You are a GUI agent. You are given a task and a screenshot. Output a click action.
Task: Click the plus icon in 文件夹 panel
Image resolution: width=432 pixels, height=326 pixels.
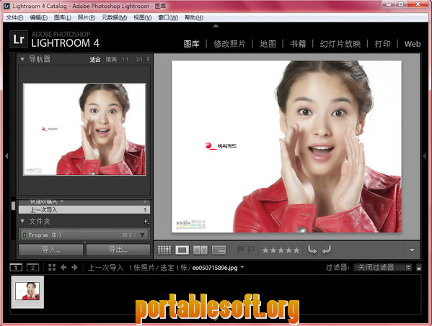click(146, 221)
